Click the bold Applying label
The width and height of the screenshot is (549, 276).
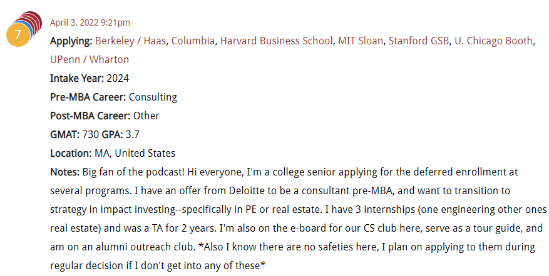coord(71,41)
